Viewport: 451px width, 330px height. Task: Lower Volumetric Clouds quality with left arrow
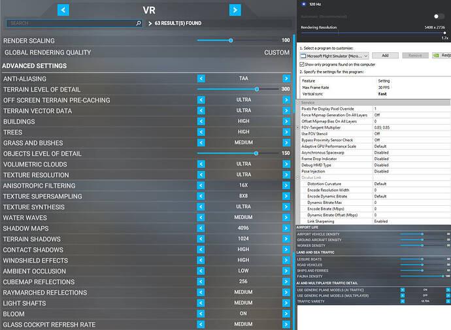pos(201,164)
